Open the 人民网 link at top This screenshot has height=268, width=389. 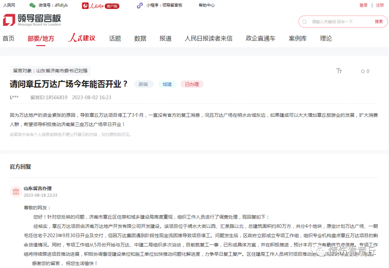9,5
